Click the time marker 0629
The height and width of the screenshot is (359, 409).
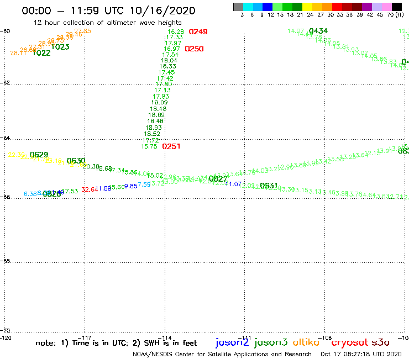pos(39,155)
